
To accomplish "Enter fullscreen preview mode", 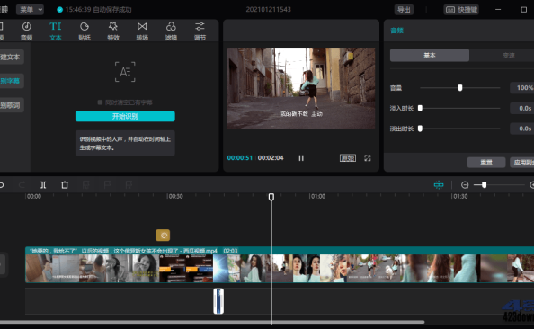I will (x=368, y=158).
